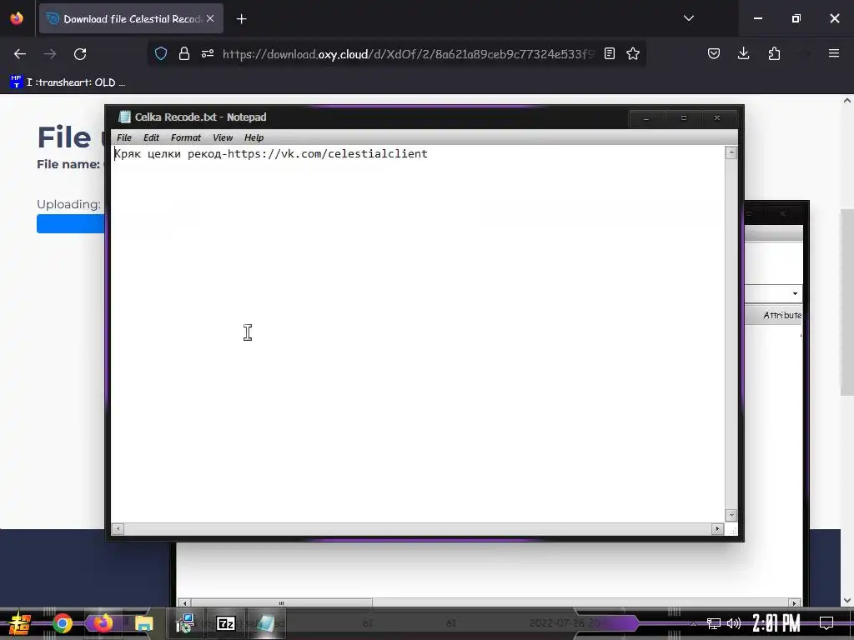Open the I :transheart: OLD bookmark

tap(68, 82)
